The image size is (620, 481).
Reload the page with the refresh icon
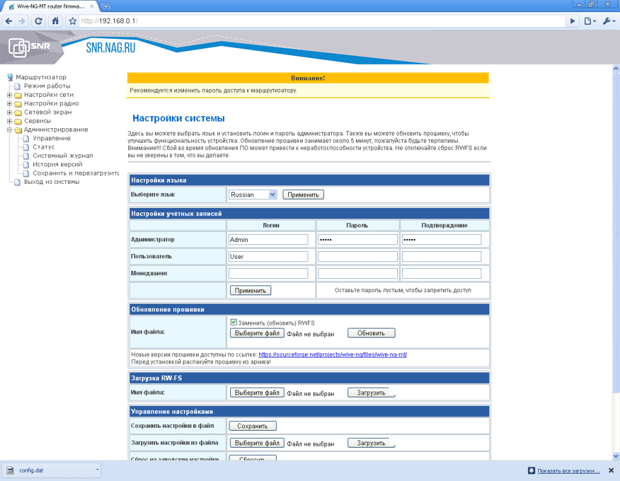[38, 21]
